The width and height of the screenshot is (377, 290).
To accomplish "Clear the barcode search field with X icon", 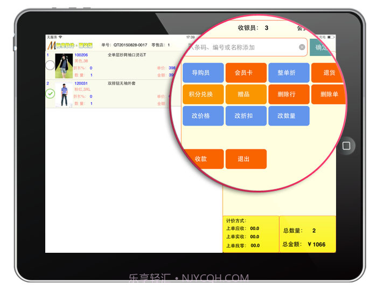I will pos(302,47).
